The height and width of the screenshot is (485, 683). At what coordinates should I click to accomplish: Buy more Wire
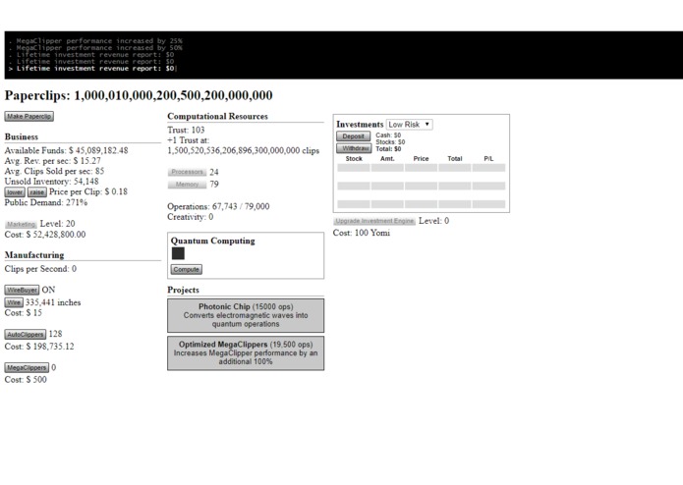(x=14, y=302)
